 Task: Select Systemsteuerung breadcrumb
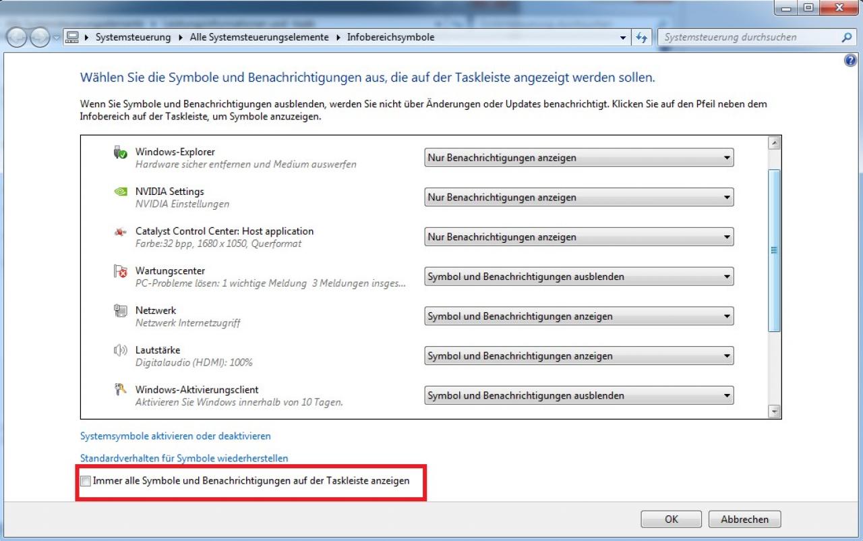(x=133, y=38)
